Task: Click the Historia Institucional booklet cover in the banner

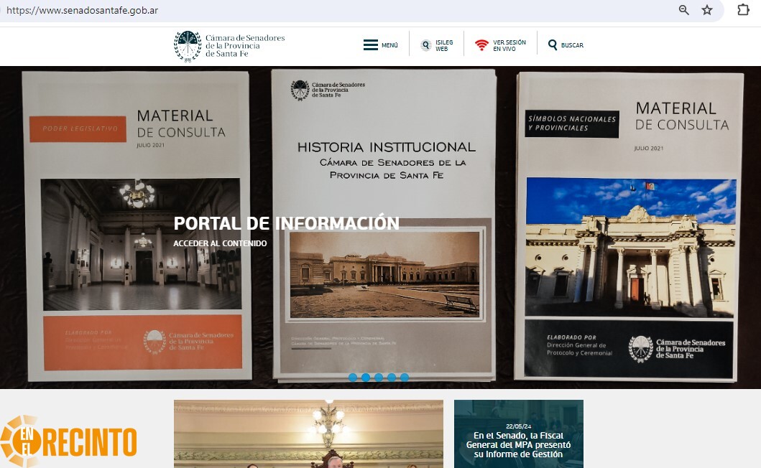Action: pos(384,225)
